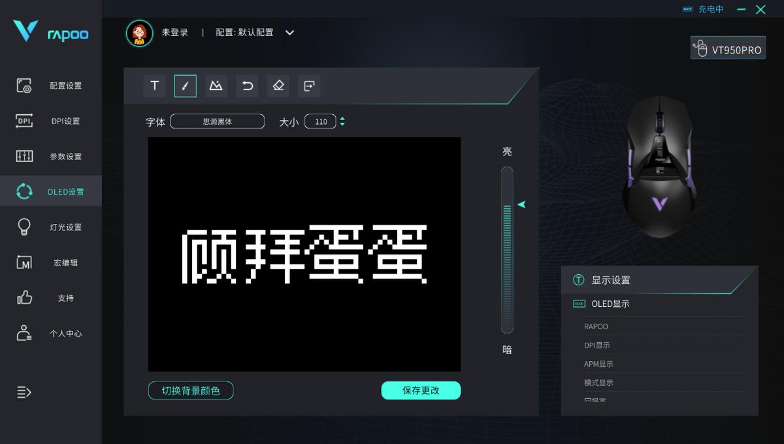Image resolution: width=784 pixels, height=444 pixels.
Task: Open the 思源黑体 font selector
Action: 217,121
